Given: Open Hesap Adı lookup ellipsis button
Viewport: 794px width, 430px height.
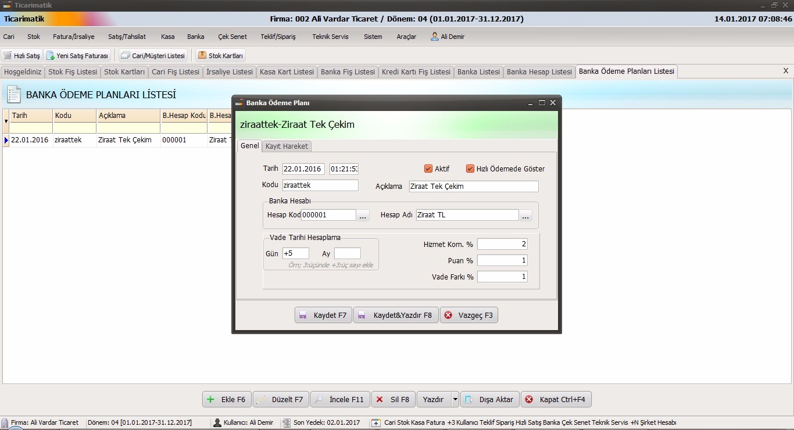Looking at the screenshot, I should pos(525,216).
